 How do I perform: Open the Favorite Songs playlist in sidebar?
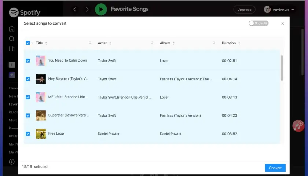click(x=13, y=104)
